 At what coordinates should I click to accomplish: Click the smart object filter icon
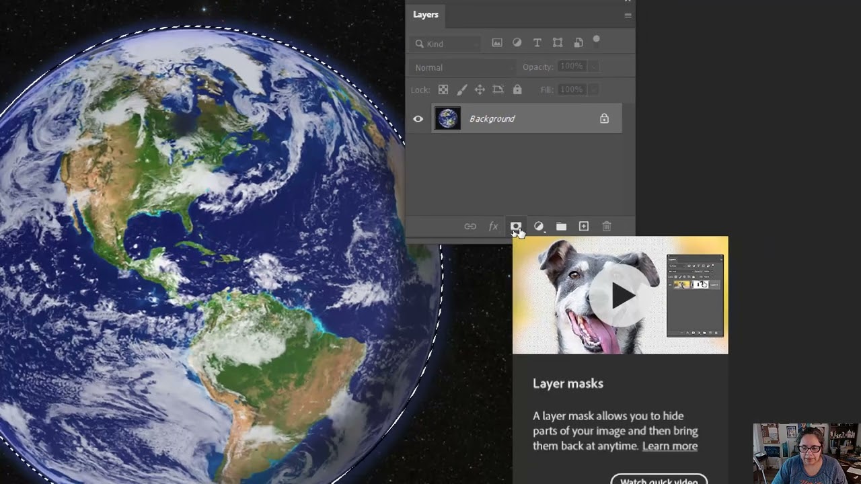tap(578, 43)
